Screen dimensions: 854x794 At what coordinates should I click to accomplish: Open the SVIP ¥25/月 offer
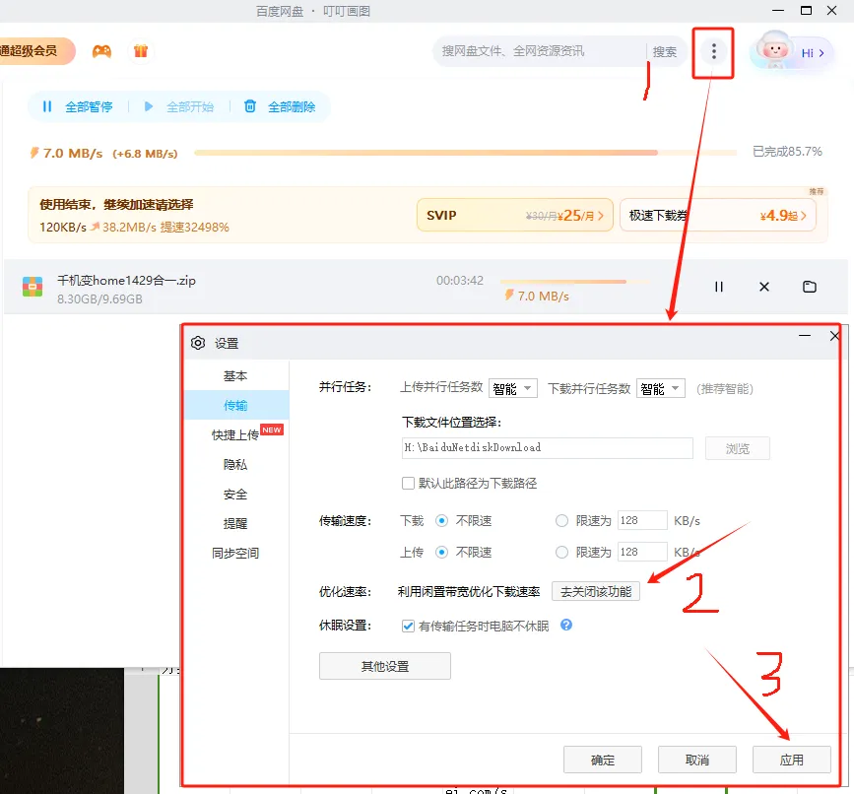coord(515,215)
